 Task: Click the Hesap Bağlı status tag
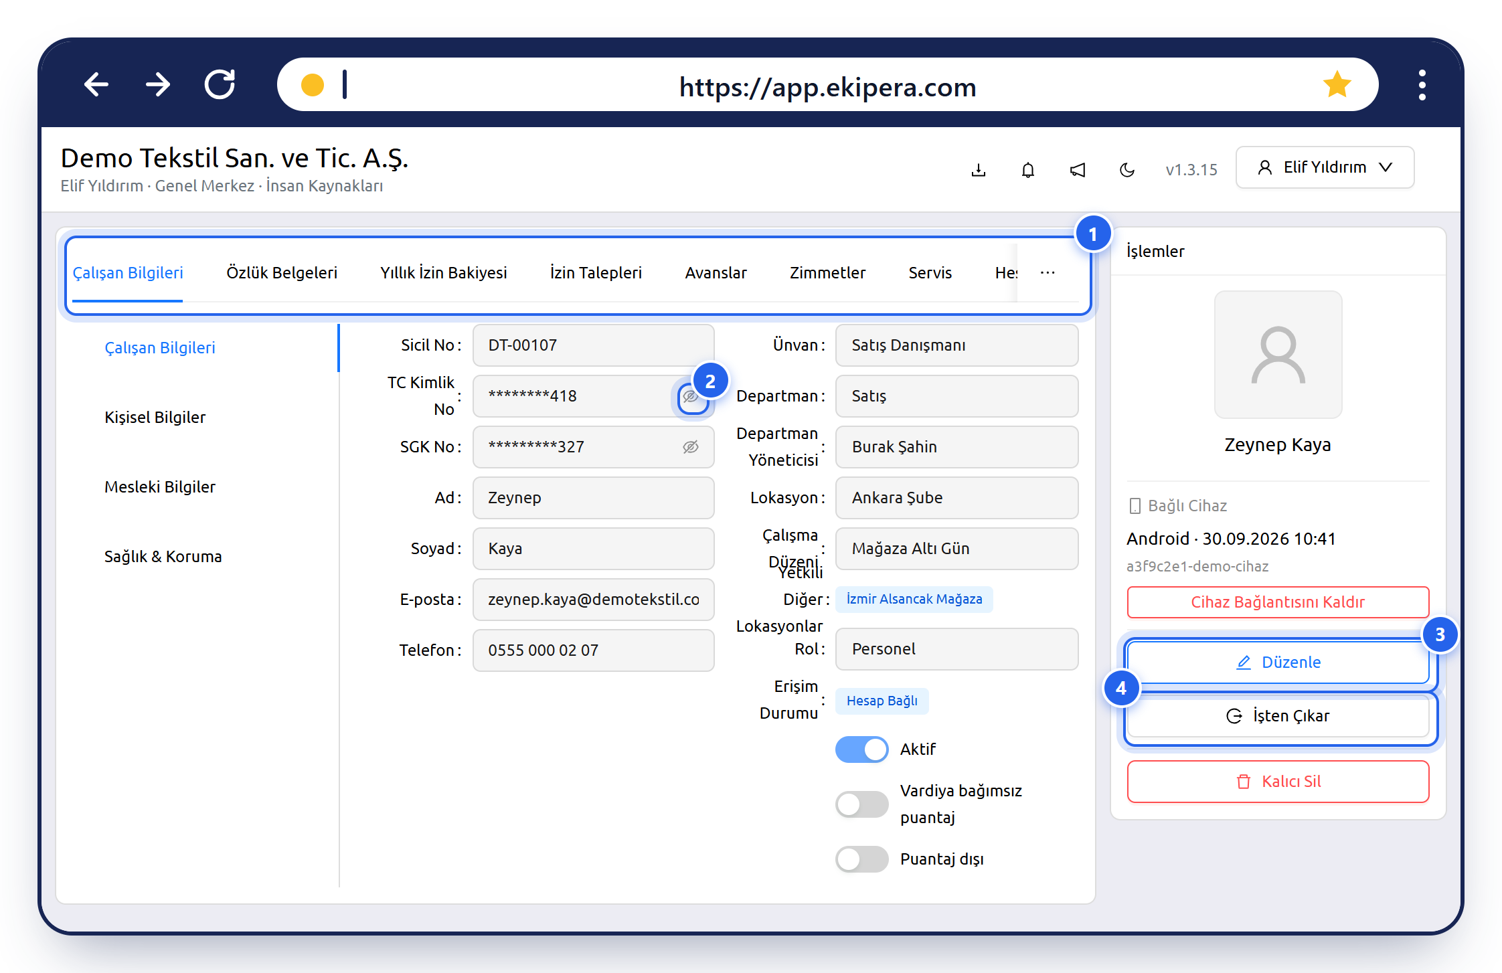tap(882, 701)
